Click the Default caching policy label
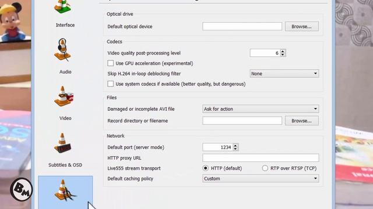 tap(130, 178)
